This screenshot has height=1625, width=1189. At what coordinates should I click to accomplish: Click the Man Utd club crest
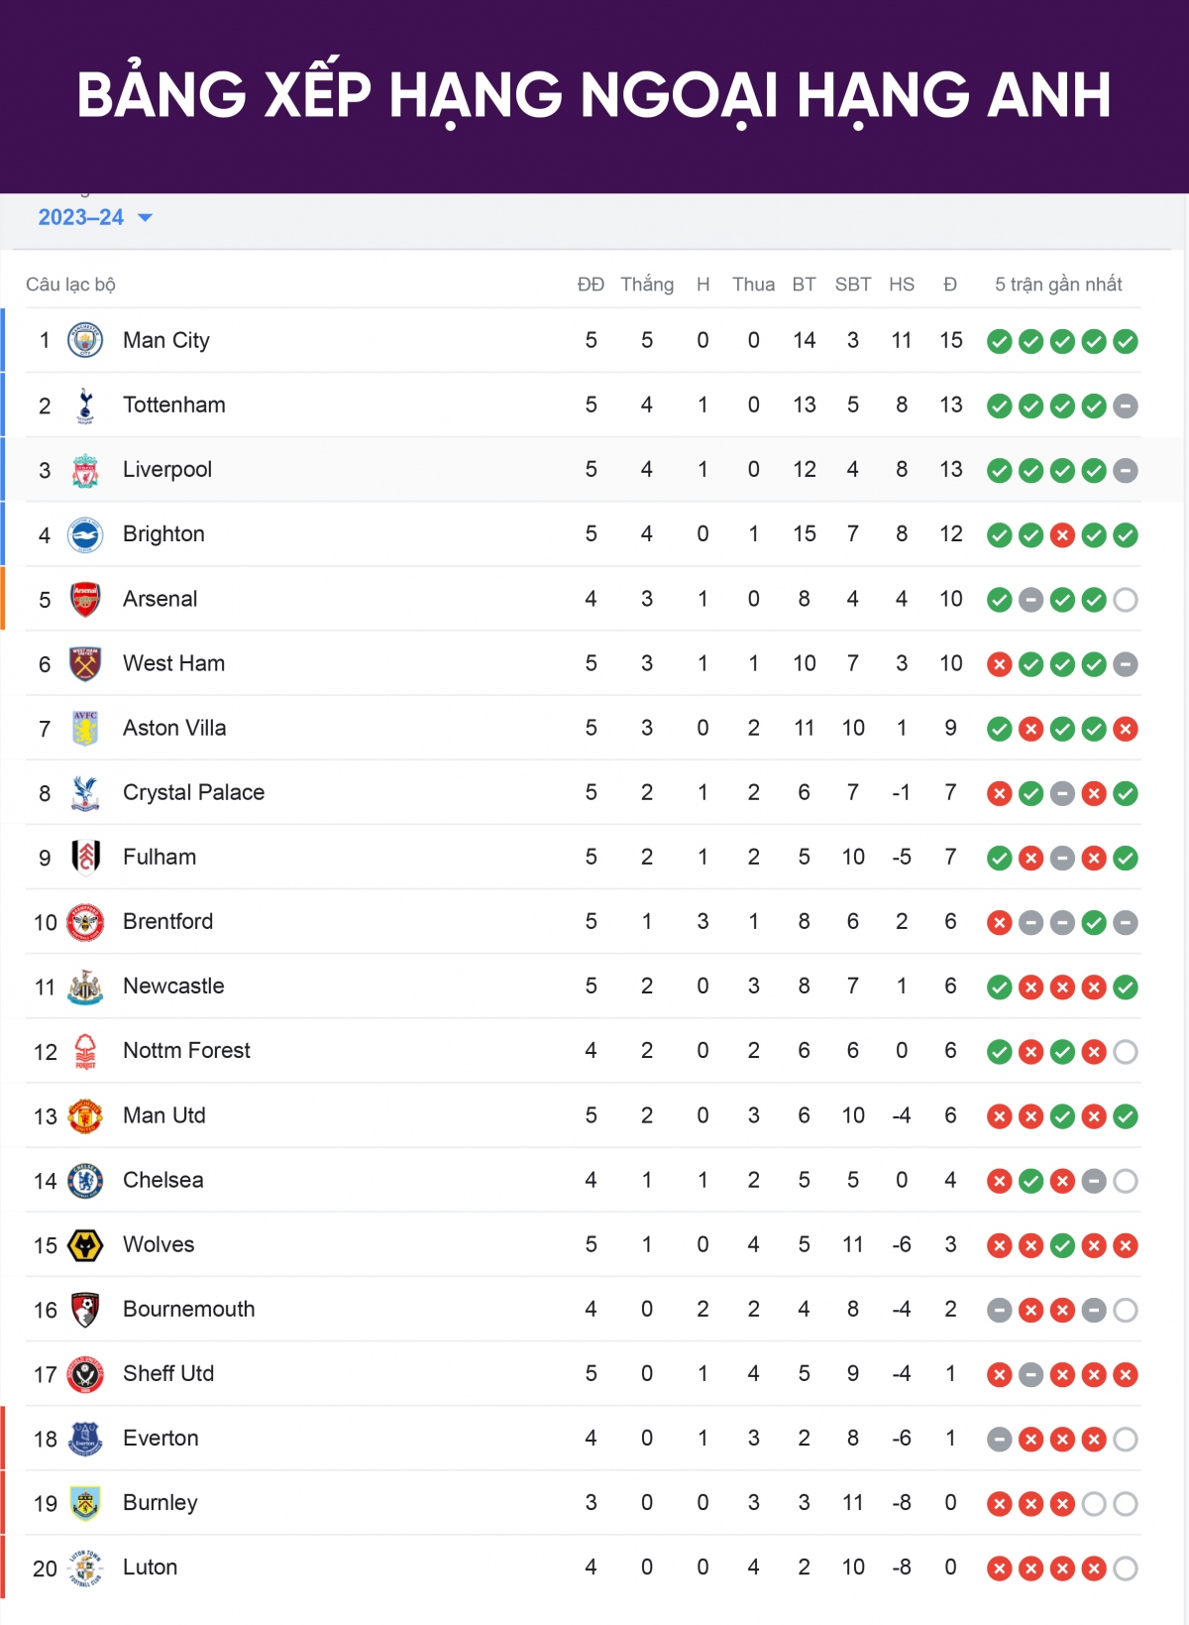[85, 1115]
